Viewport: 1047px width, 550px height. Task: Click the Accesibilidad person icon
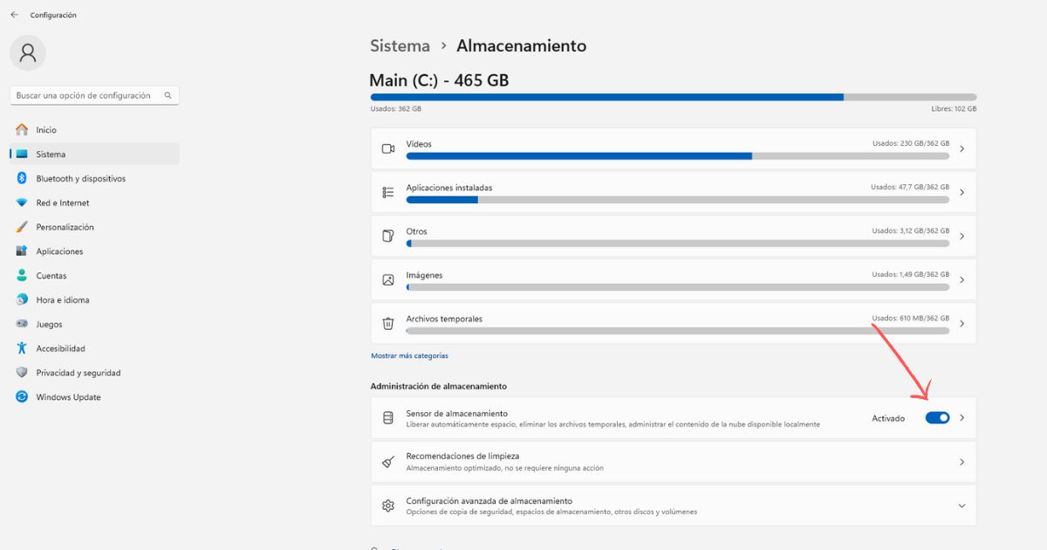22,348
